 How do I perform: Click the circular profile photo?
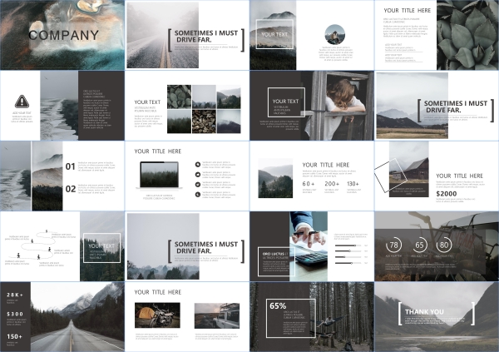pos(334,34)
